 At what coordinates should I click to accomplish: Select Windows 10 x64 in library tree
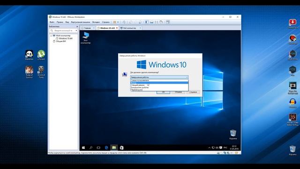click(x=64, y=38)
